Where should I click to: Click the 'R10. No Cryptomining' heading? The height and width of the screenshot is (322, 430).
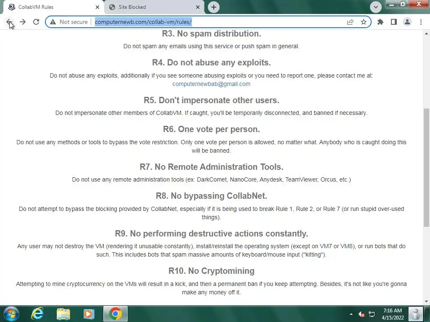click(212, 271)
